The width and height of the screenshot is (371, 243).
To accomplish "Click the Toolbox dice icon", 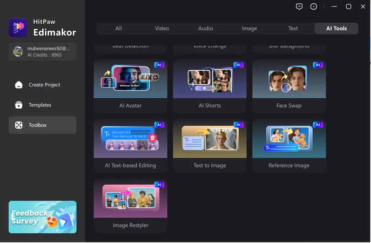I will pos(19,125).
